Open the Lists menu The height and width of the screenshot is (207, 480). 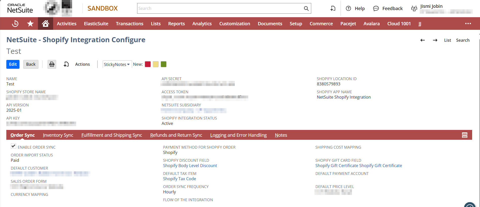(x=156, y=24)
